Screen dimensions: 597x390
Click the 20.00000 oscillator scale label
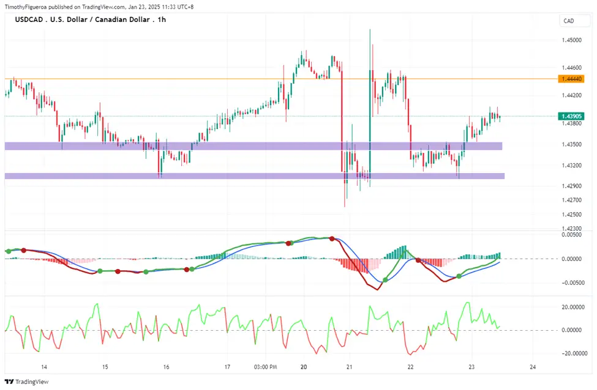pos(573,307)
